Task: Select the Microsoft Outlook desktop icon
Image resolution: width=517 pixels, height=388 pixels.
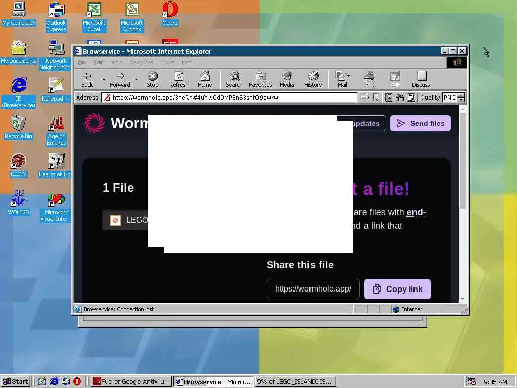Action: pos(132,17)
